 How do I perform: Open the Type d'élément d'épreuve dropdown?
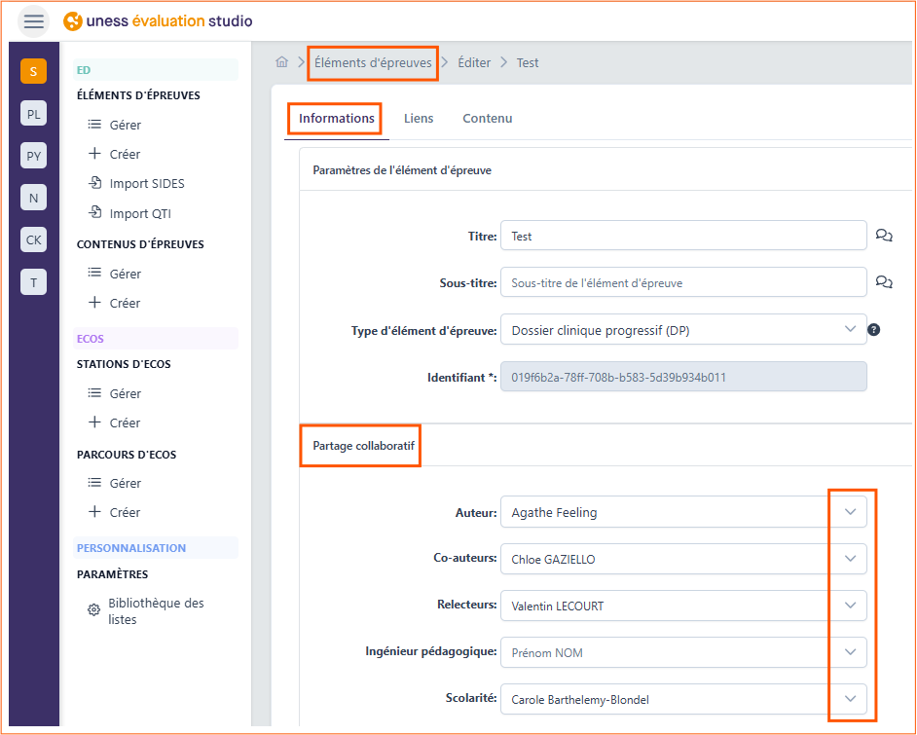pyautogui.click(x=683, y=330)
